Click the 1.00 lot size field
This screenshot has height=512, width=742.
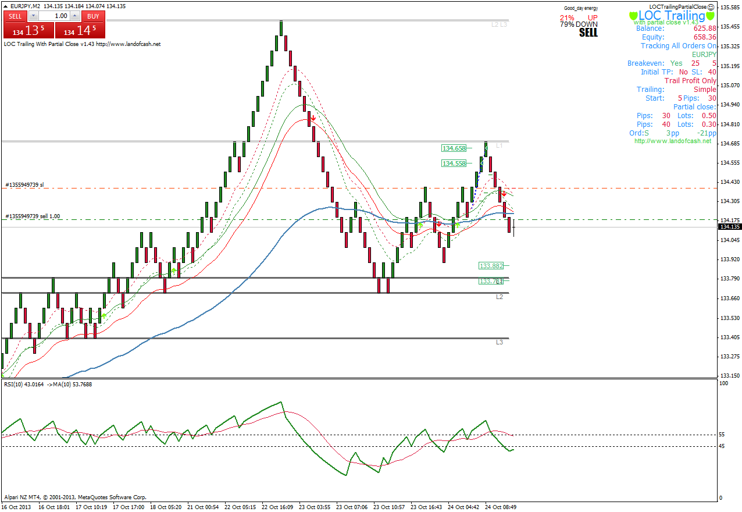[x=55, y=16]
